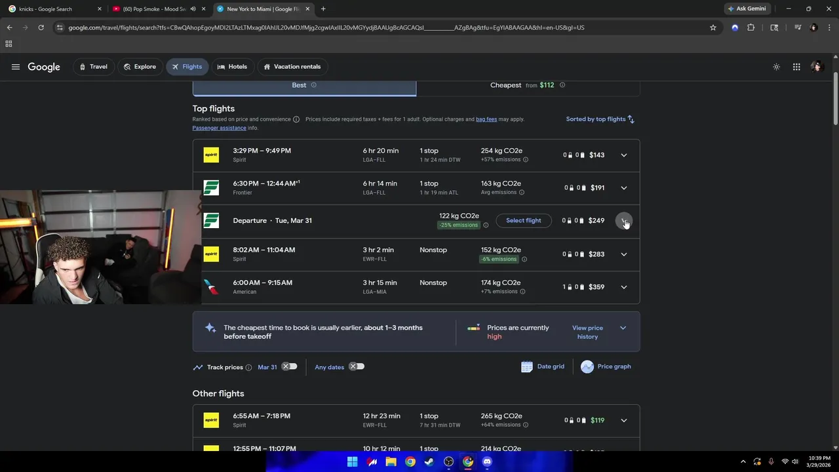
Task: Click the Google logo
Action: click(44, 67)
